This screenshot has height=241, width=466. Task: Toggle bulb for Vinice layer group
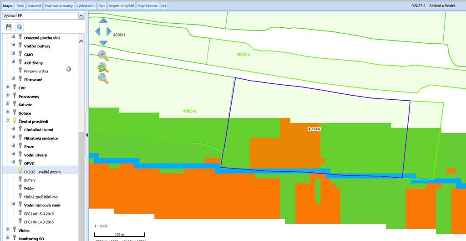pyautogui.click(x=14, y=229)
